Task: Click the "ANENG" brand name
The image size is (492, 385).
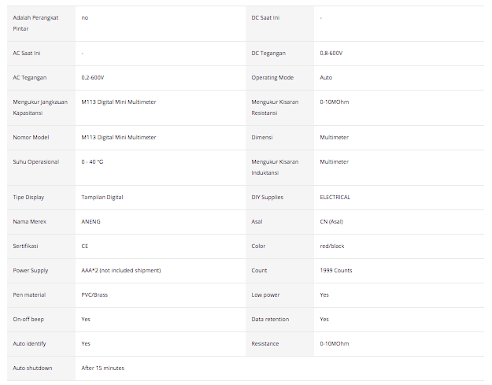Action: (91, 221)
